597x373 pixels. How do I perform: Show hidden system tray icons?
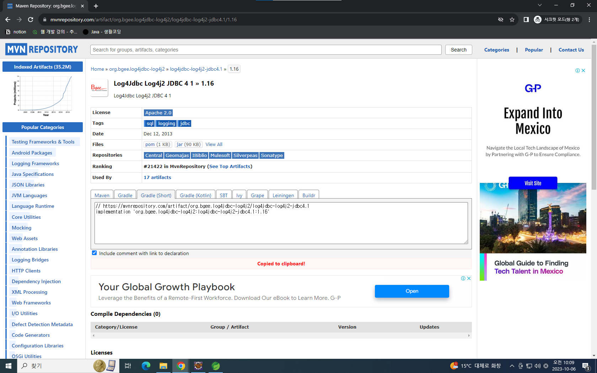tap(512, 366)
